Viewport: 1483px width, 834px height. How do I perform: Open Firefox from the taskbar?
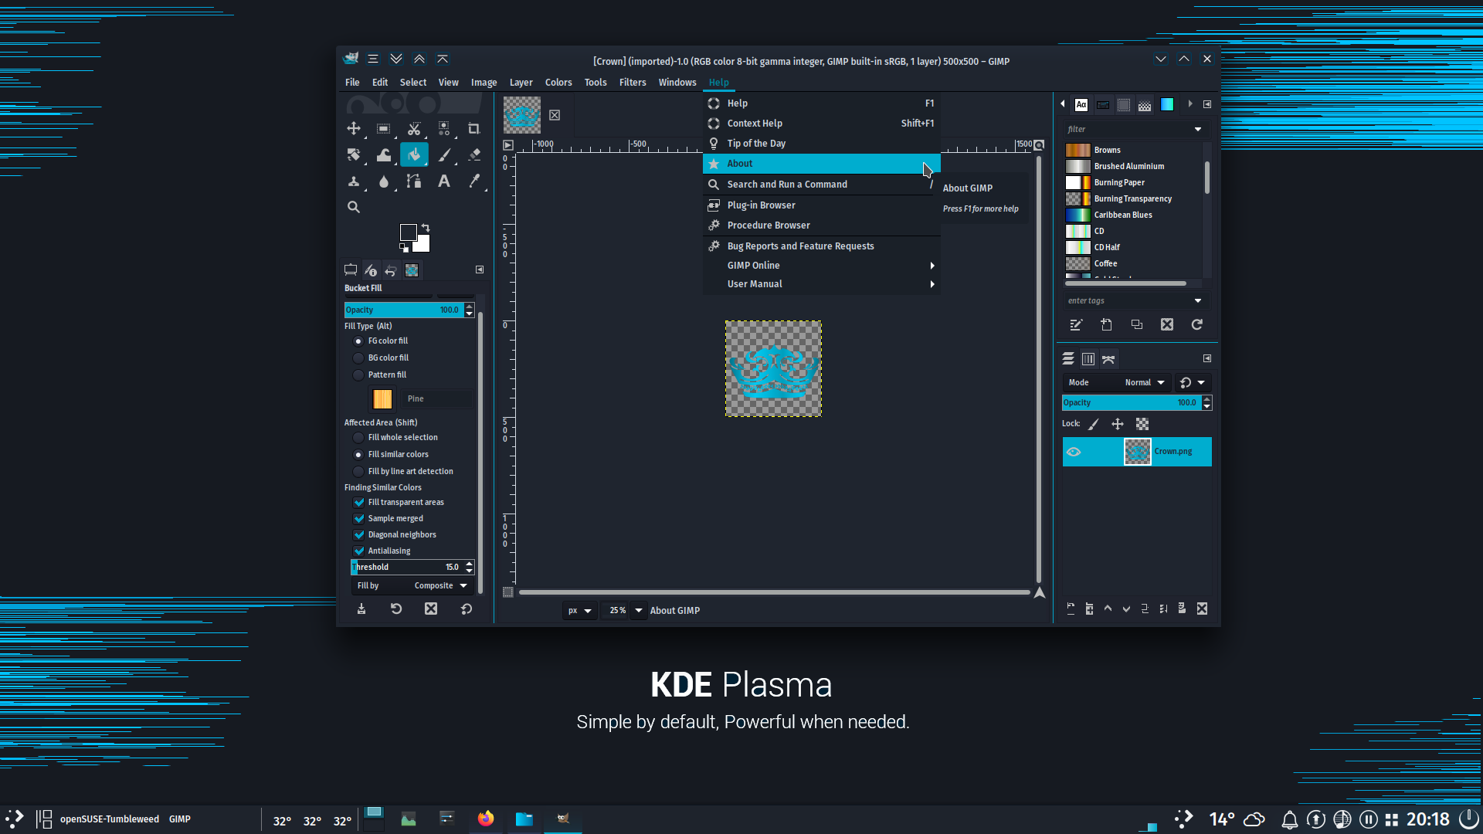[486, 819]
